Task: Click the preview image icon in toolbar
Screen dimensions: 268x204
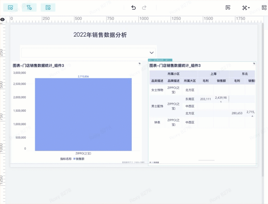Action: (x=228, y=8)
